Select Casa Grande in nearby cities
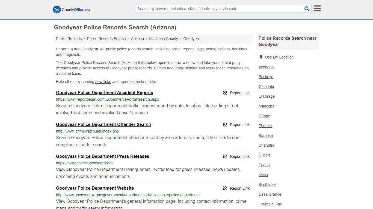This screenshot has height=209, width=373. coord(270,194)
